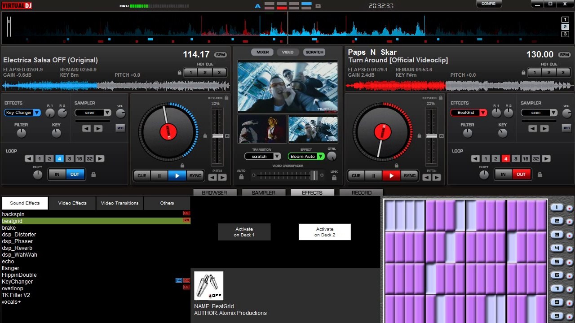575x323 pixels.
Task: Select the Sound Effects tab
Action: (25, 203)
